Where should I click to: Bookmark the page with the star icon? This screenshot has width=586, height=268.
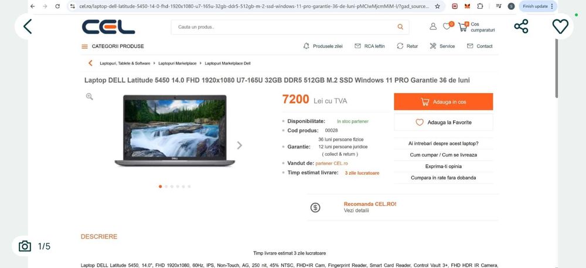point(437,6)
